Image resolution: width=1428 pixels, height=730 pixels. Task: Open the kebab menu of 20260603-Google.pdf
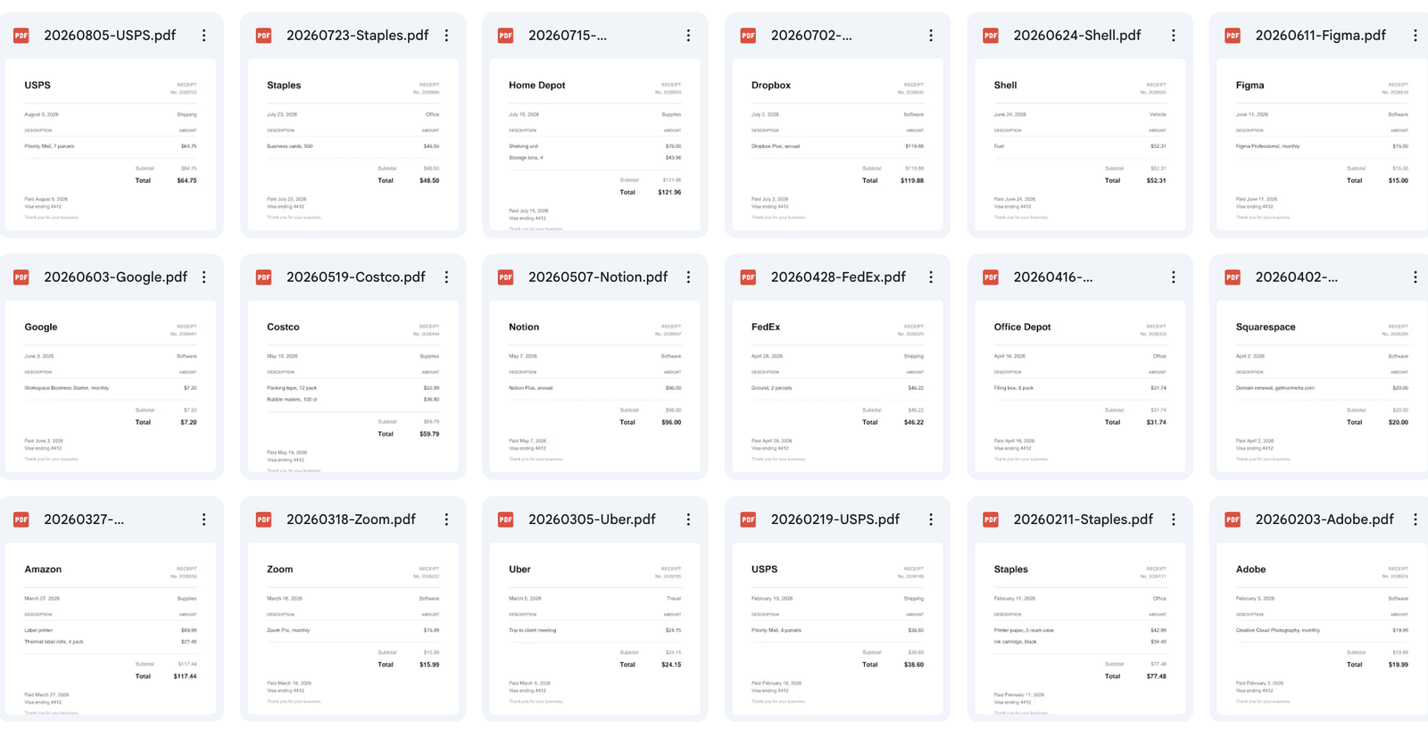tap(204, 278)
